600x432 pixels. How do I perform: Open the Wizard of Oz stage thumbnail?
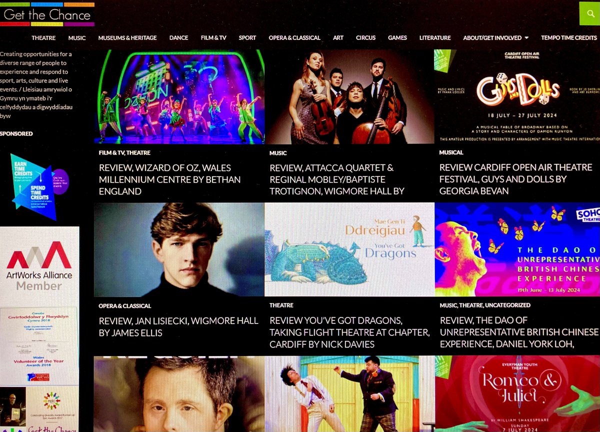click(179, 96)
